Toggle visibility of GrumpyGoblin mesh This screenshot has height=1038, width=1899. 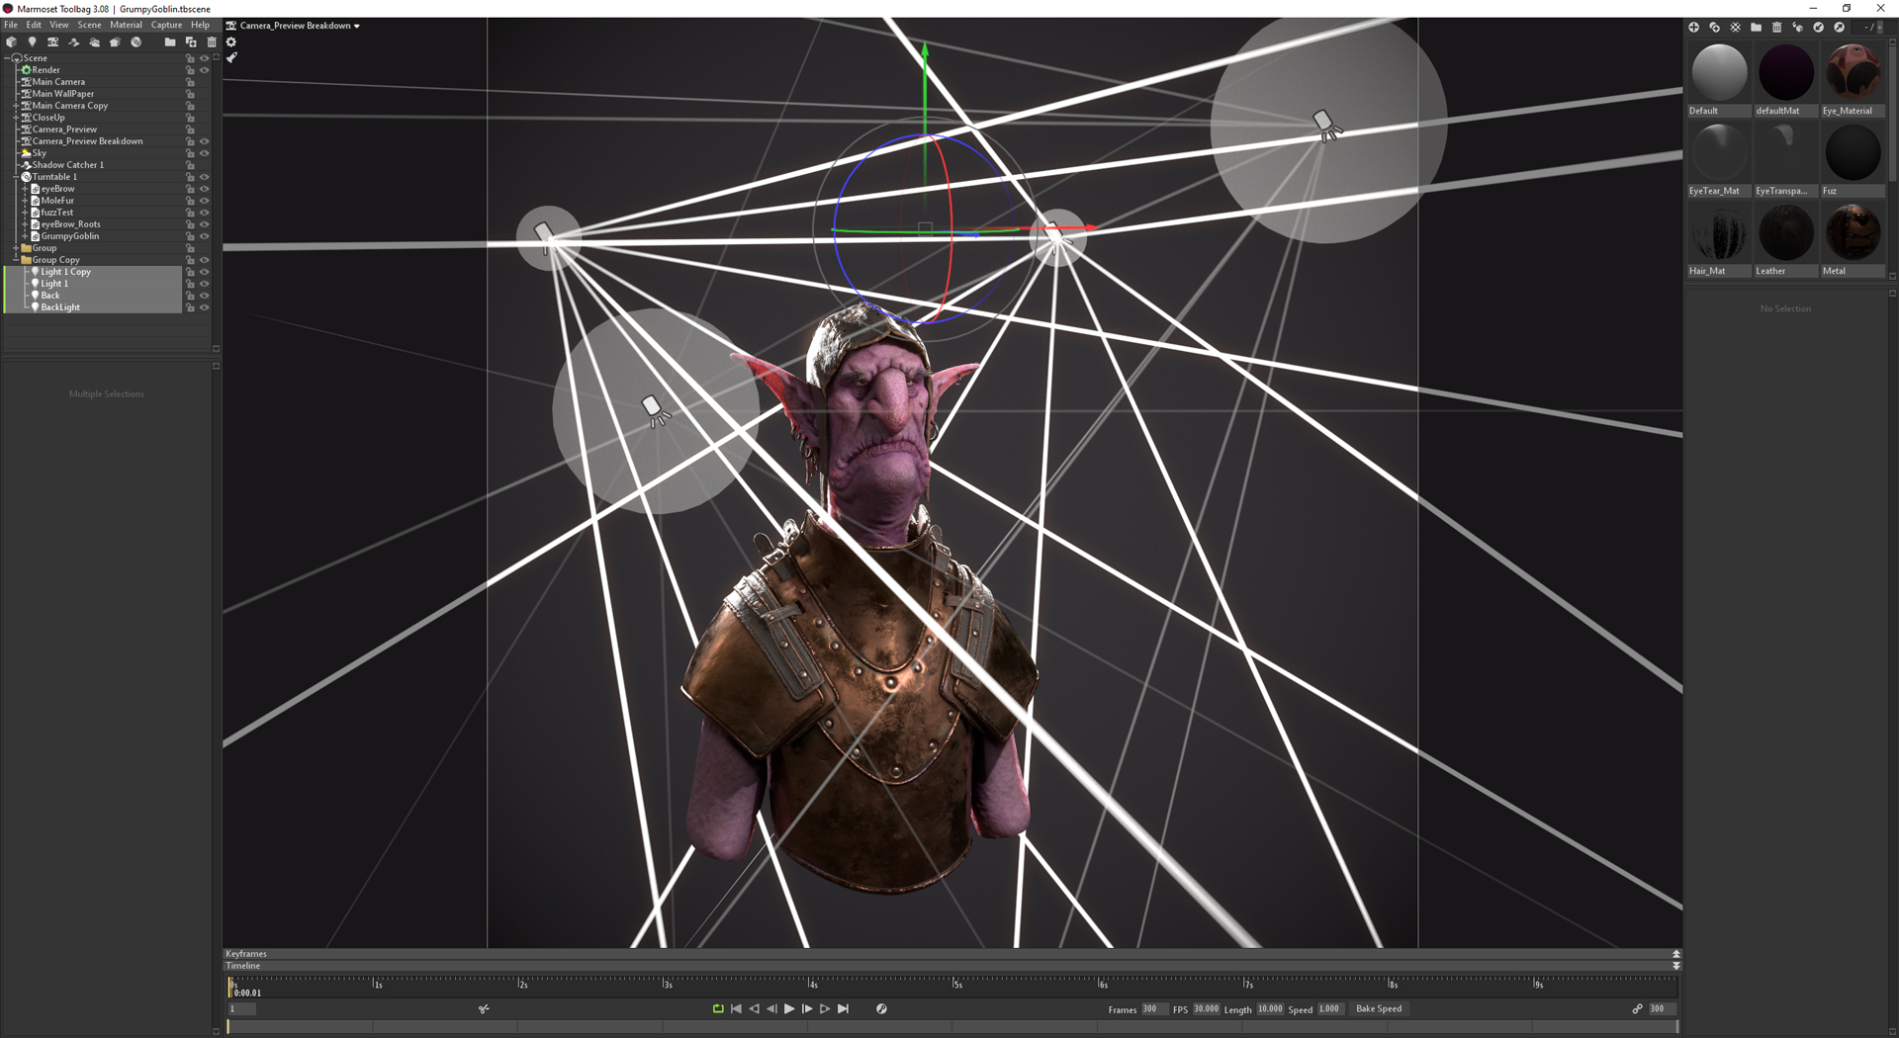tap(205, 236)
